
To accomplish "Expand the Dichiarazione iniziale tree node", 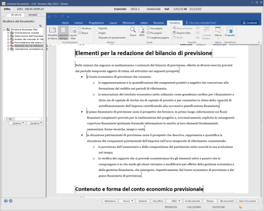I will point(8,33).
